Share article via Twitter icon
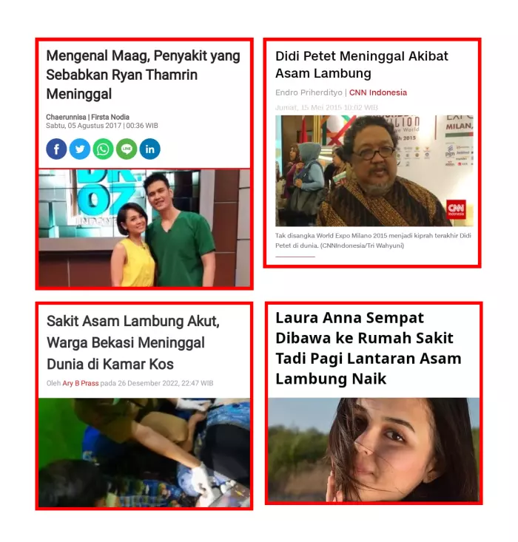The width and height of the screenshot is (518, 542). 80,149
